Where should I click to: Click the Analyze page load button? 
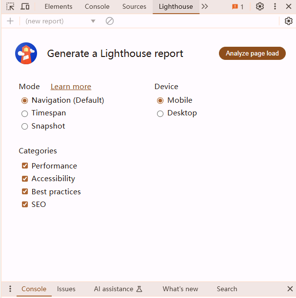(x=252, y=54)
